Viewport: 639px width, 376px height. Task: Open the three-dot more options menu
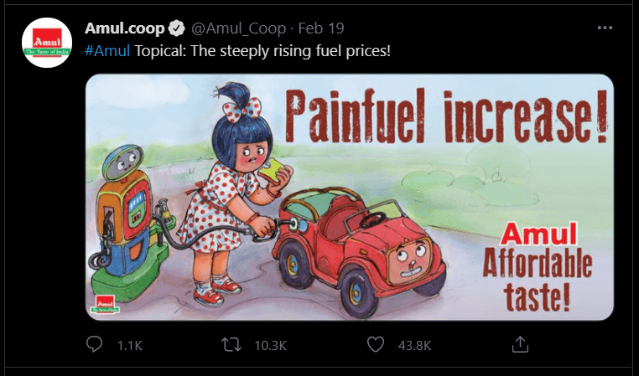605,28
